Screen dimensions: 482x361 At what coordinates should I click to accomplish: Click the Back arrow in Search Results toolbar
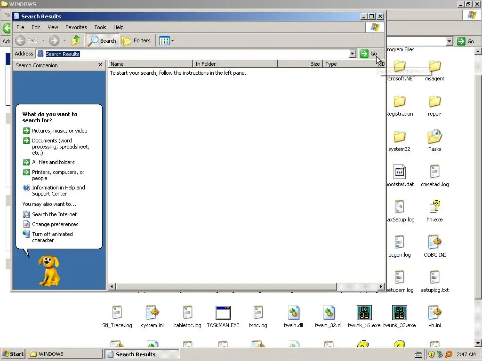(x=20, y=40)
